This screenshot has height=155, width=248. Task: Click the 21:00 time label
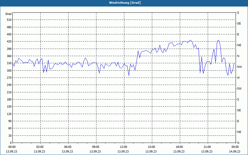[x=208, y=147]
